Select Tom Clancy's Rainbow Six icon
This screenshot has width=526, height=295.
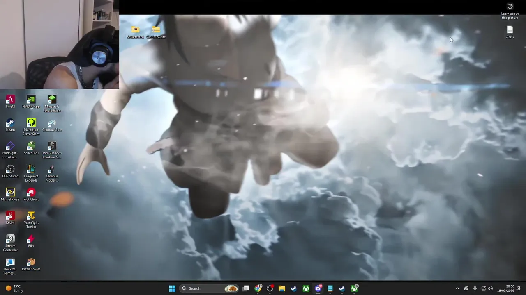(52, 150)
